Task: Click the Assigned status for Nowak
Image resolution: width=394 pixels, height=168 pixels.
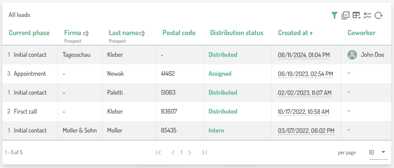Action: [x=220, y=74]
